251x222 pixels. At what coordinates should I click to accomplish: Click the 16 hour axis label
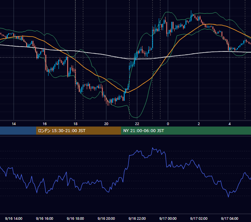point(45,124)
